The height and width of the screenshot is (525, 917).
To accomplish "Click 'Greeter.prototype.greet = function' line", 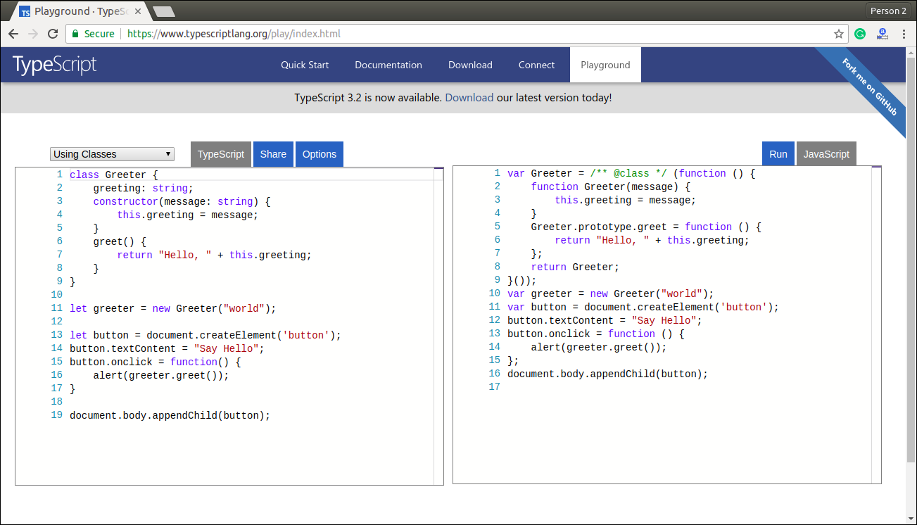I will [646, 227].
